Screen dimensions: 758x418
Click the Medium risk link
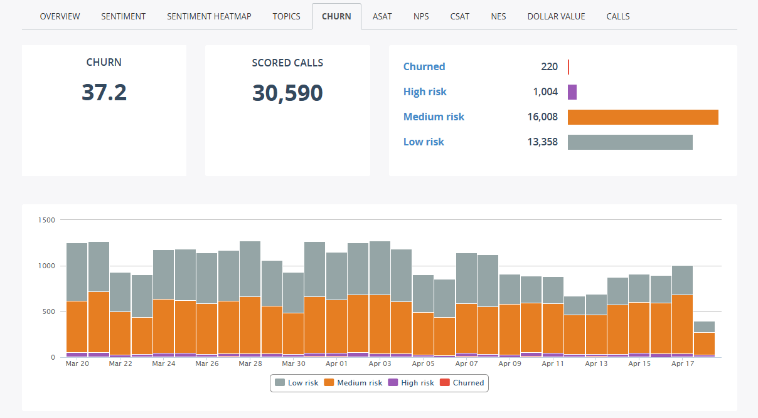[x=434, y=117]
